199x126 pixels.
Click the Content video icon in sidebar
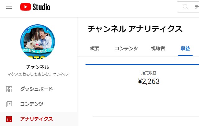pyautogui.click(x=9, y=104)
